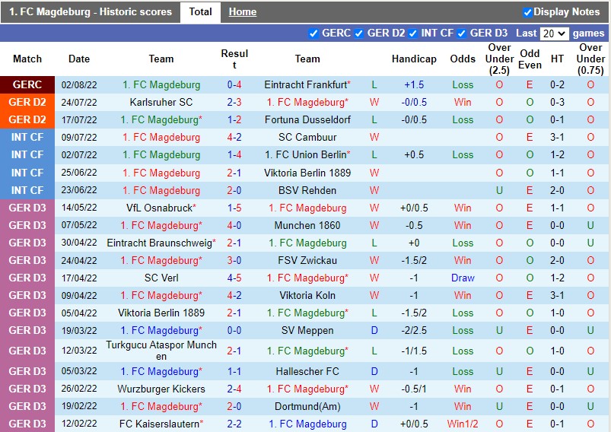The height and width of the screenshot is (432, 611).
Task: Select the -2/2.5 handicap for SV Meppen match
Action: [414, 331]
